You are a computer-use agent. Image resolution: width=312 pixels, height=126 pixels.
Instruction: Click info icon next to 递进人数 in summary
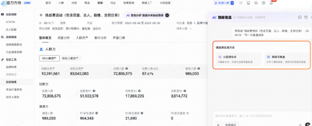pyautogui.click(x=198, y=69)
